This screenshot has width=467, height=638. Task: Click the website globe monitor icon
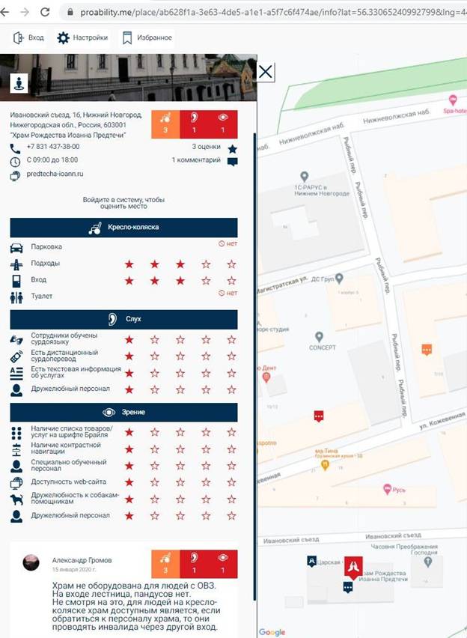(x=15, y=176)
